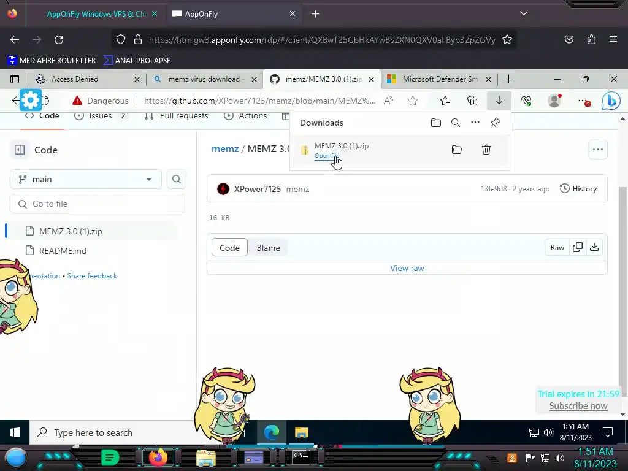628x471 pixels.
Task: Open Edge collections icon
Action: [472, 101]
